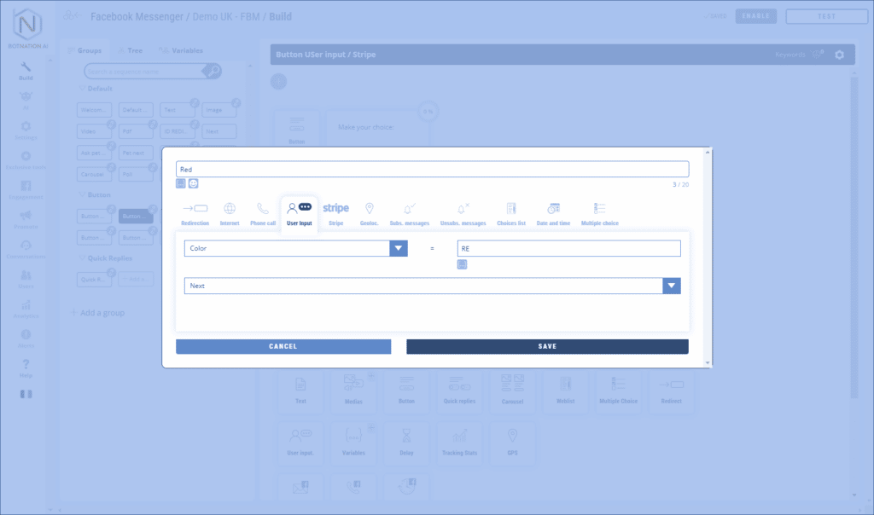Choose the Geoloc. pin icon

370,212
